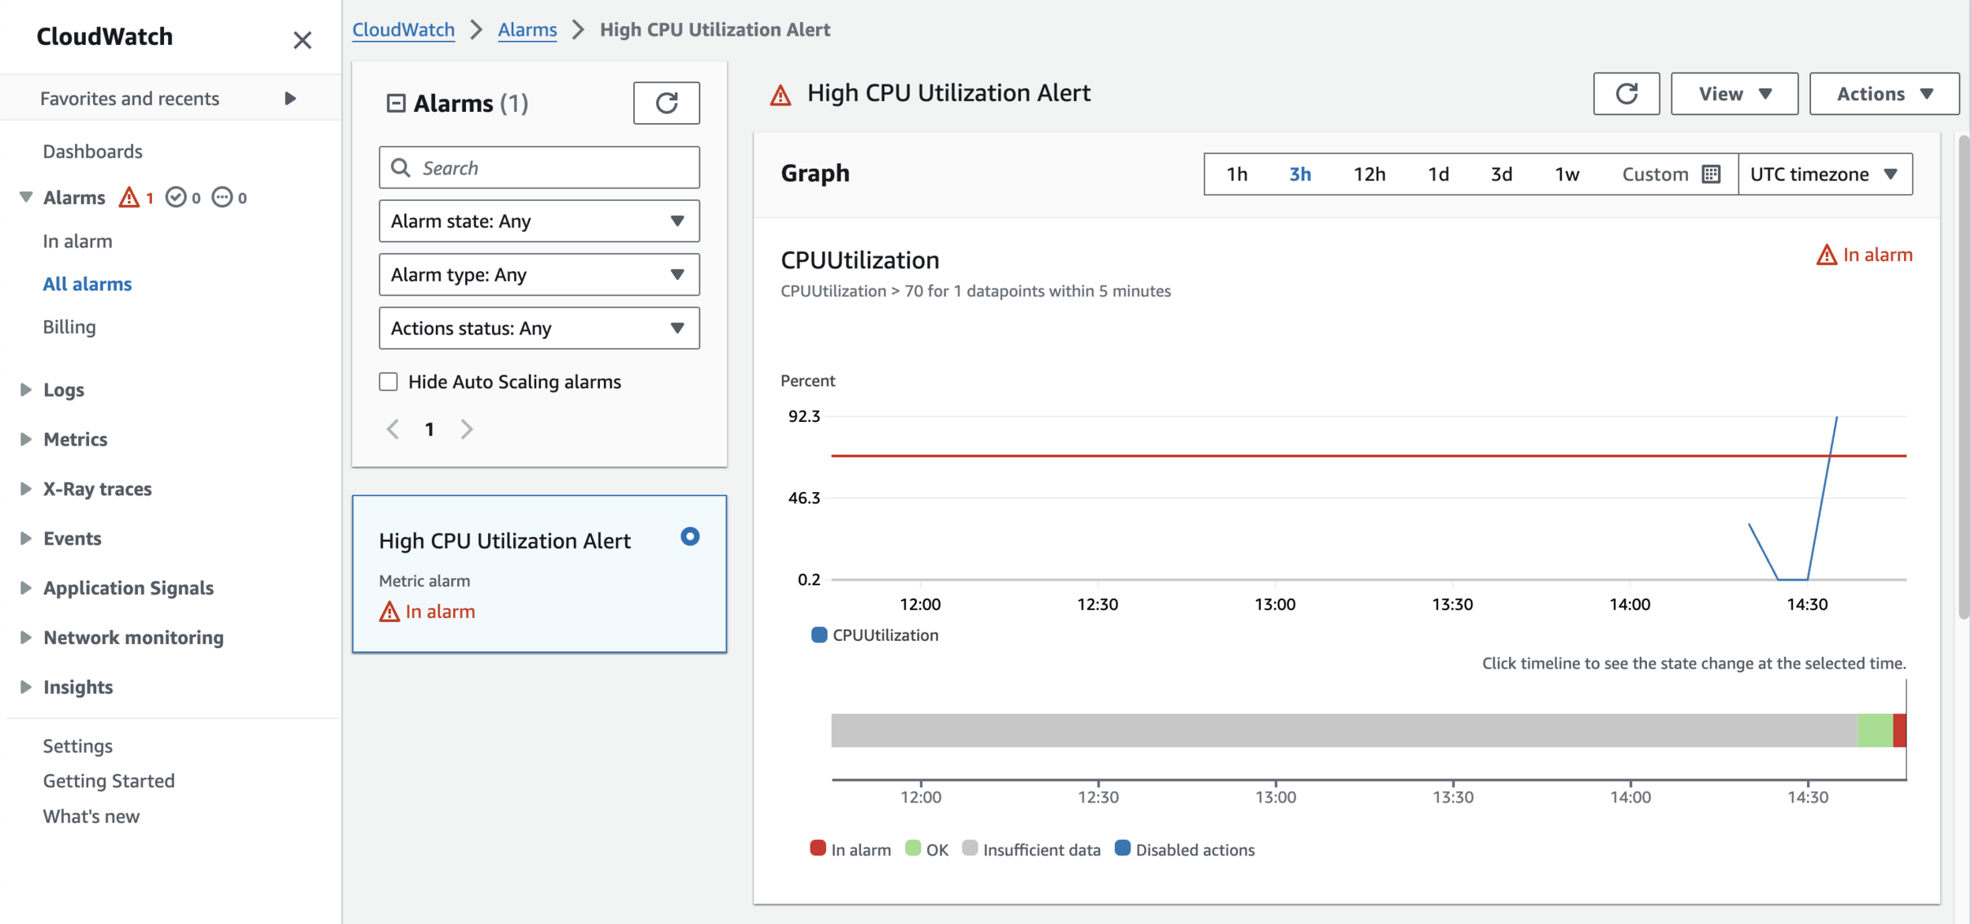Click the in-alarm count warning icon in sidebar
This screenshot has height=924, width=1971.
(129, 197)
